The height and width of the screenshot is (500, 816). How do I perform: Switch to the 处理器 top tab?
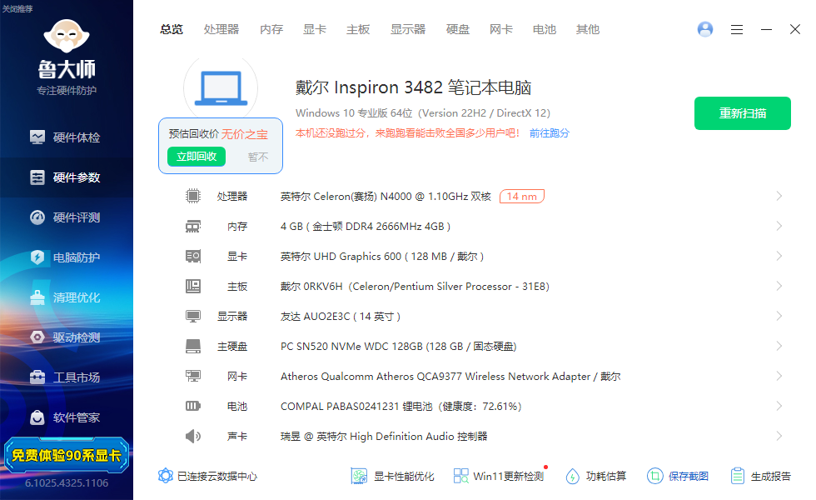tap(221, 30)
